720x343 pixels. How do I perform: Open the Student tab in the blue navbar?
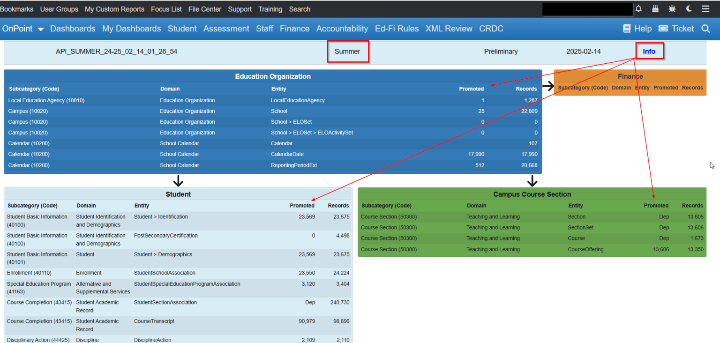point(182,29)
